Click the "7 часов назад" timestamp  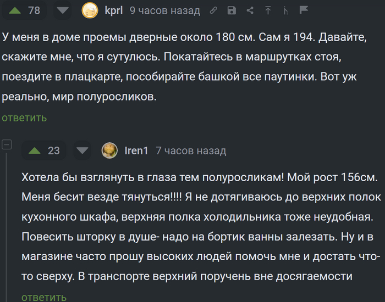point(191,151)
